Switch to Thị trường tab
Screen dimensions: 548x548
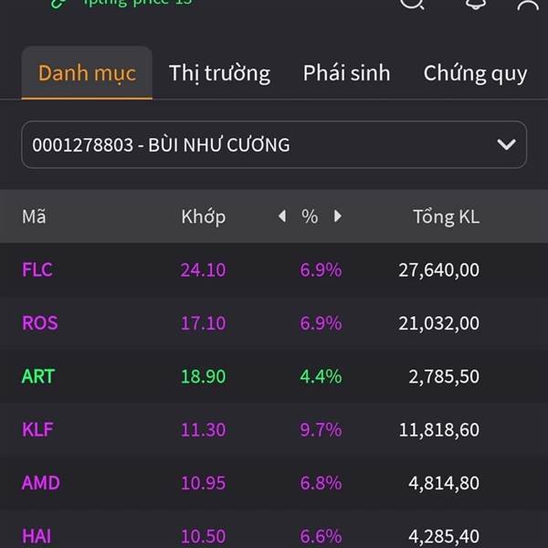pos(220,73)
